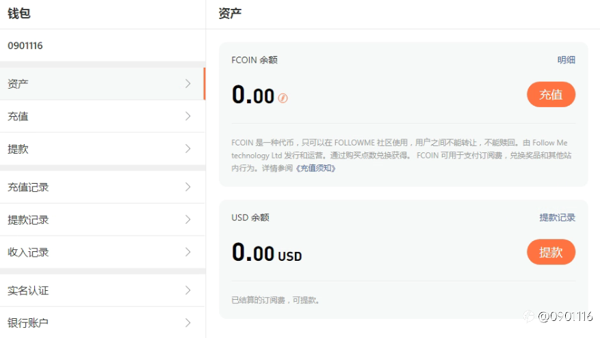Open 收入记录 in the sidebar
The width and height of the screenshot is (600, 338).
103,252
